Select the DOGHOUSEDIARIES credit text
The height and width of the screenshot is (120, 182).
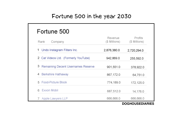coord(138,104)
